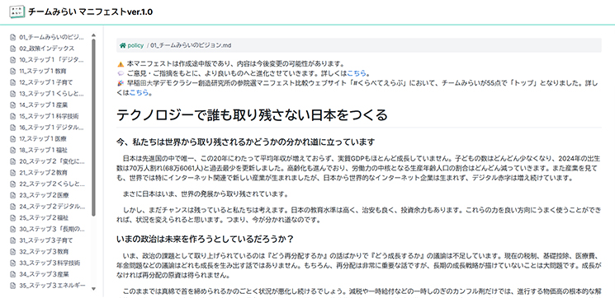Open 12_ステップ1子育て page
Viewport: 615px width, 298px height.
coord(46,82)
